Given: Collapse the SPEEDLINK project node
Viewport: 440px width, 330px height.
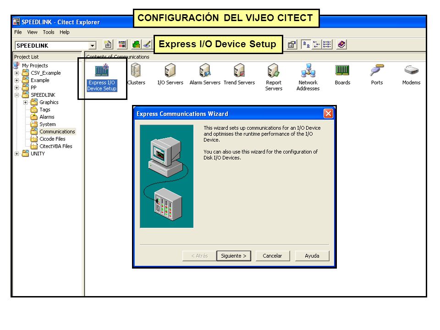Looking at the screenshot, I should pyautogui.click(x=17, y=95).
